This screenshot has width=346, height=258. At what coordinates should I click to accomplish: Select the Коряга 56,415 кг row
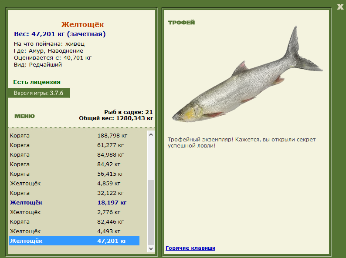tap(74, 174)
